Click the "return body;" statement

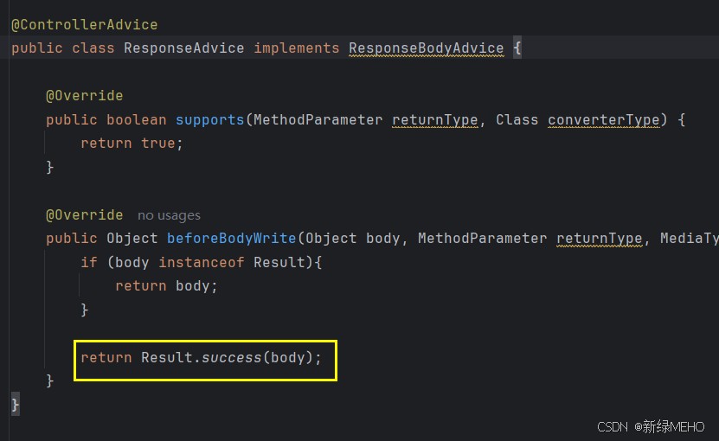pos(166,285)
